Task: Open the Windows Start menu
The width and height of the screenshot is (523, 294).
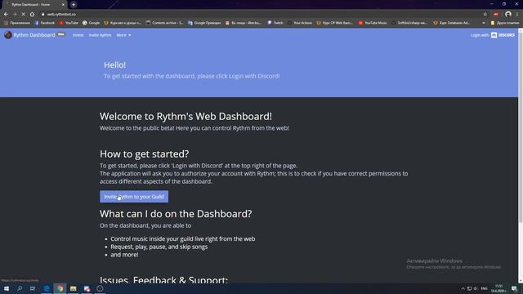Action: click(7, 288)
